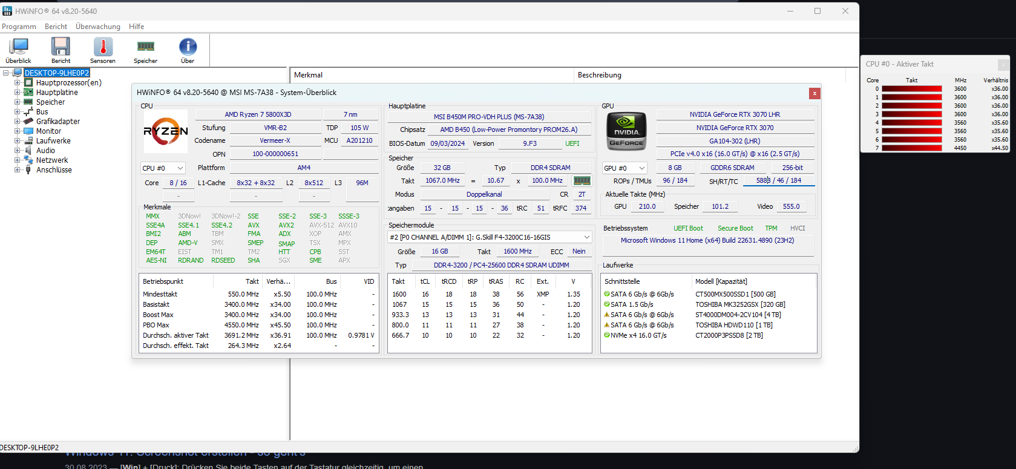Click the CT2000P3PSSD8 [2 TB] entry
This screenshot has height=469, width=1016.
729,335
